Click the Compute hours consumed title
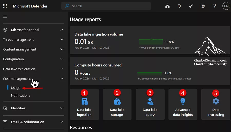This screenshot has width=231, height=132. tap(98, 65)
